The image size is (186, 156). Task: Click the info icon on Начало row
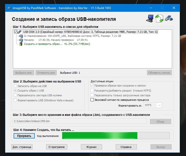[x=21, y=40]
